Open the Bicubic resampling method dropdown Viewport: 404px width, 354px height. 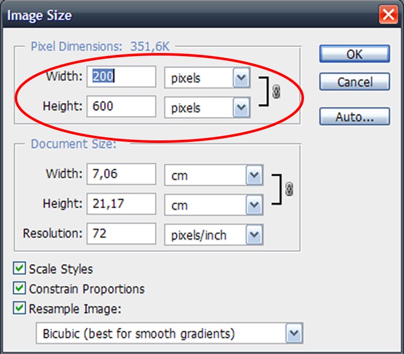pyautogui.click(x=293, y=333)
